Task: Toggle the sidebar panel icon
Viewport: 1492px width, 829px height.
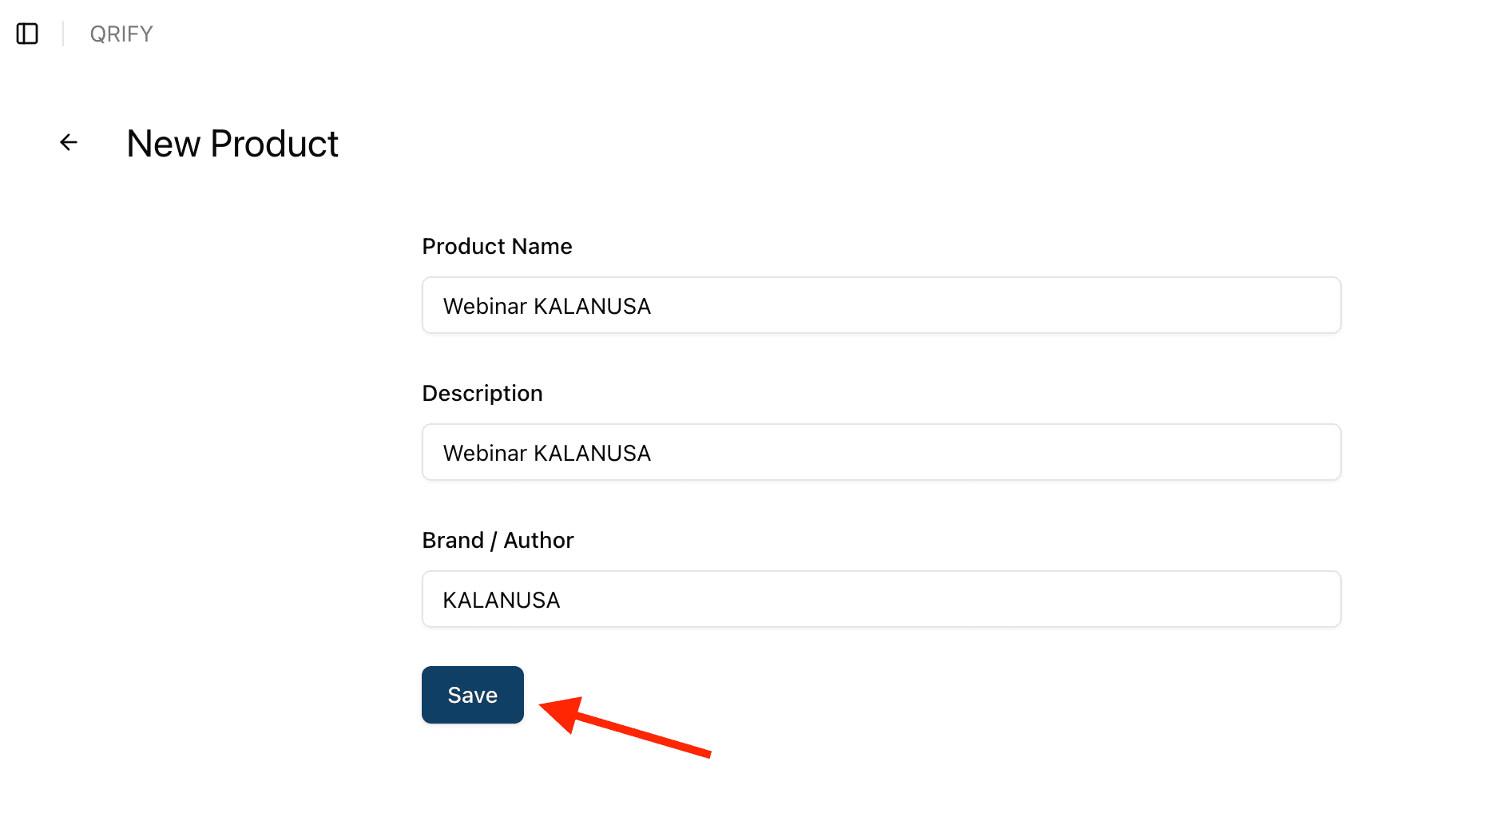Action: pyautogui.click(x=27, y=34)
